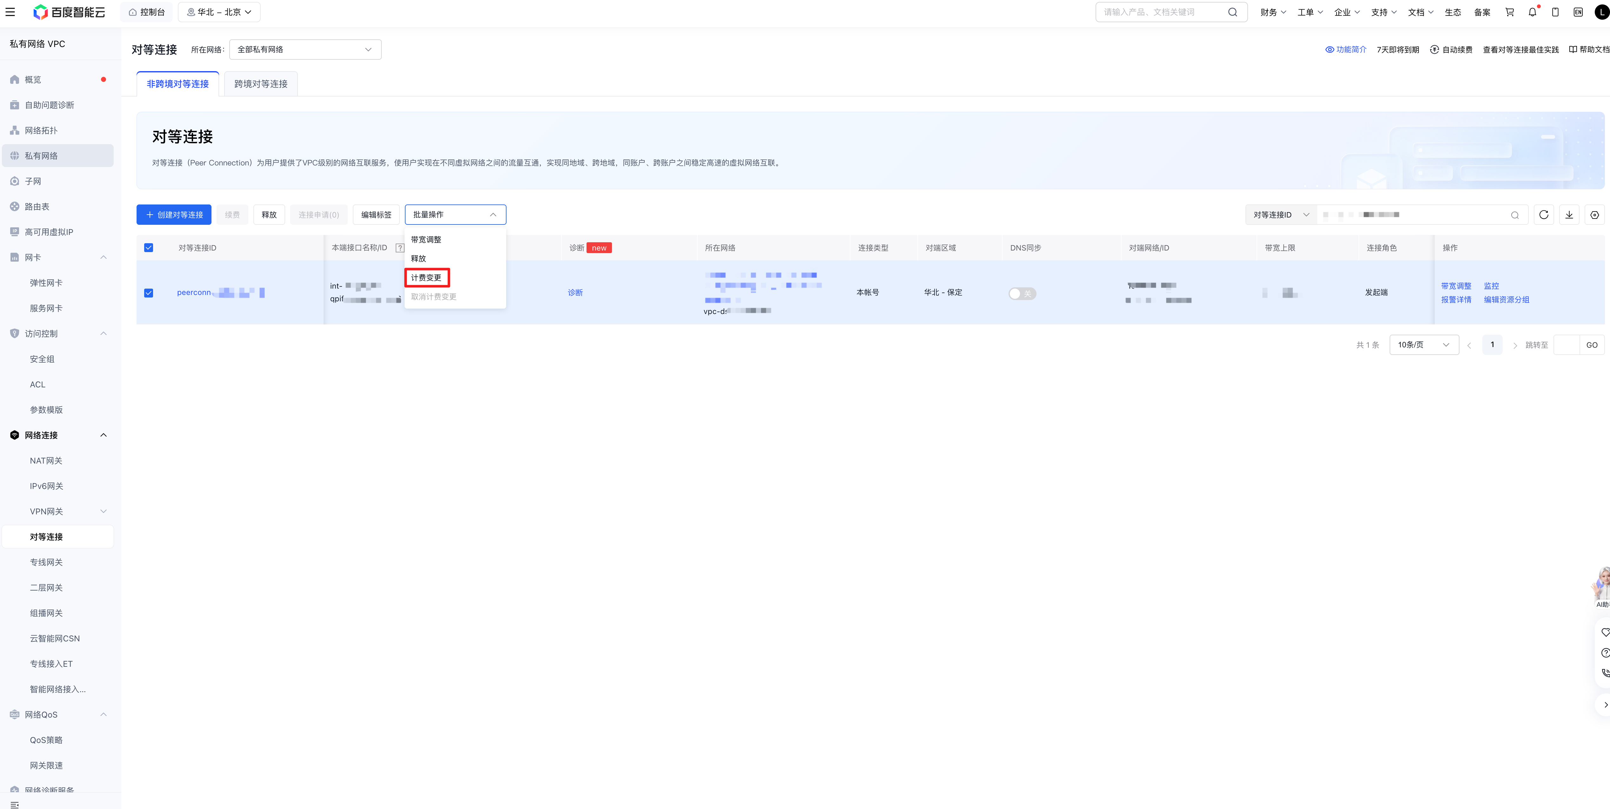Click the 跳转至 page number input

(1567, 345)
